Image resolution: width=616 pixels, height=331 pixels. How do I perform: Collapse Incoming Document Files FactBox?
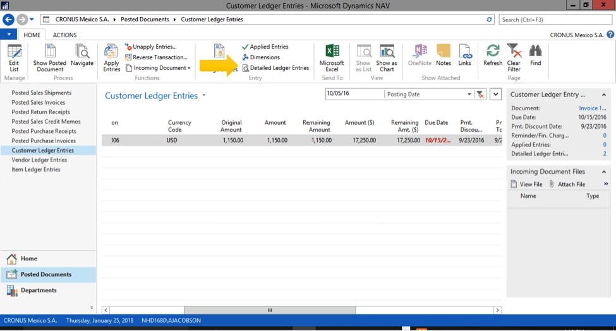tap(604, 171)
